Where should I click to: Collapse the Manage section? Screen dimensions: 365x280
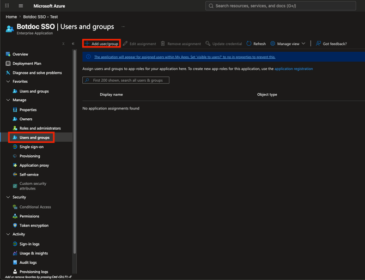click(8, 100)
